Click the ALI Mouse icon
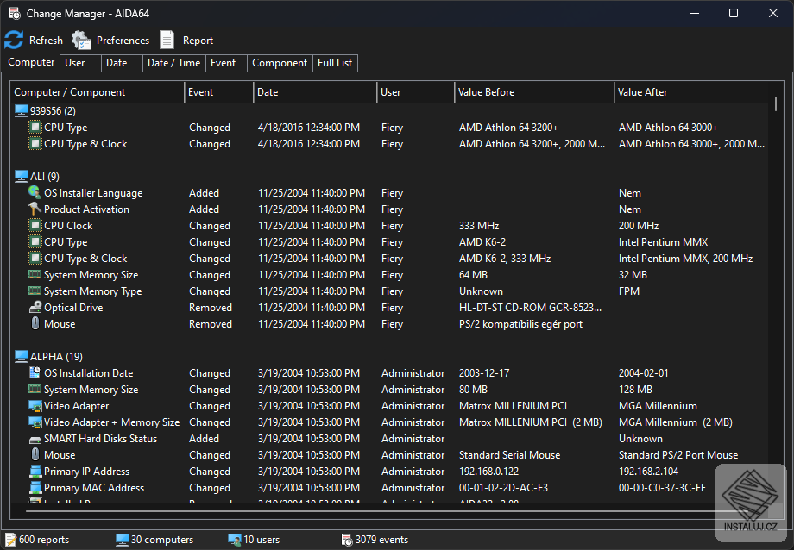Viewport: 794px width, 550px height. point(35,323)
